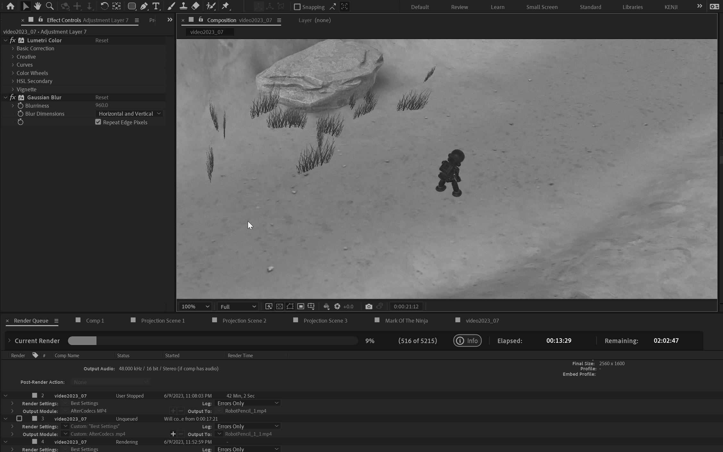Expand HSL Secondary section
723x452 pixels.
coord(13,81)
